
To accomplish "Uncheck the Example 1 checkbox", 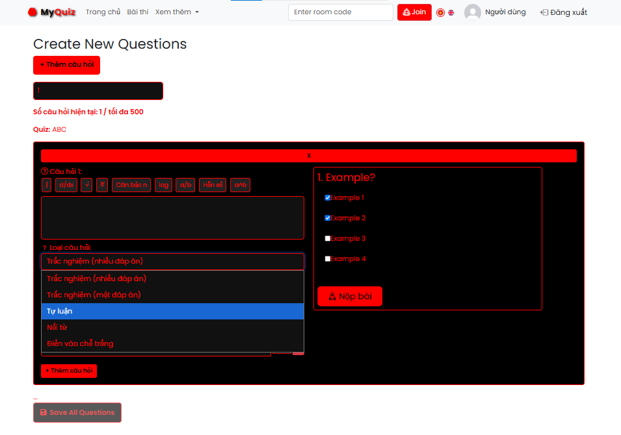I will click(327, 198).
